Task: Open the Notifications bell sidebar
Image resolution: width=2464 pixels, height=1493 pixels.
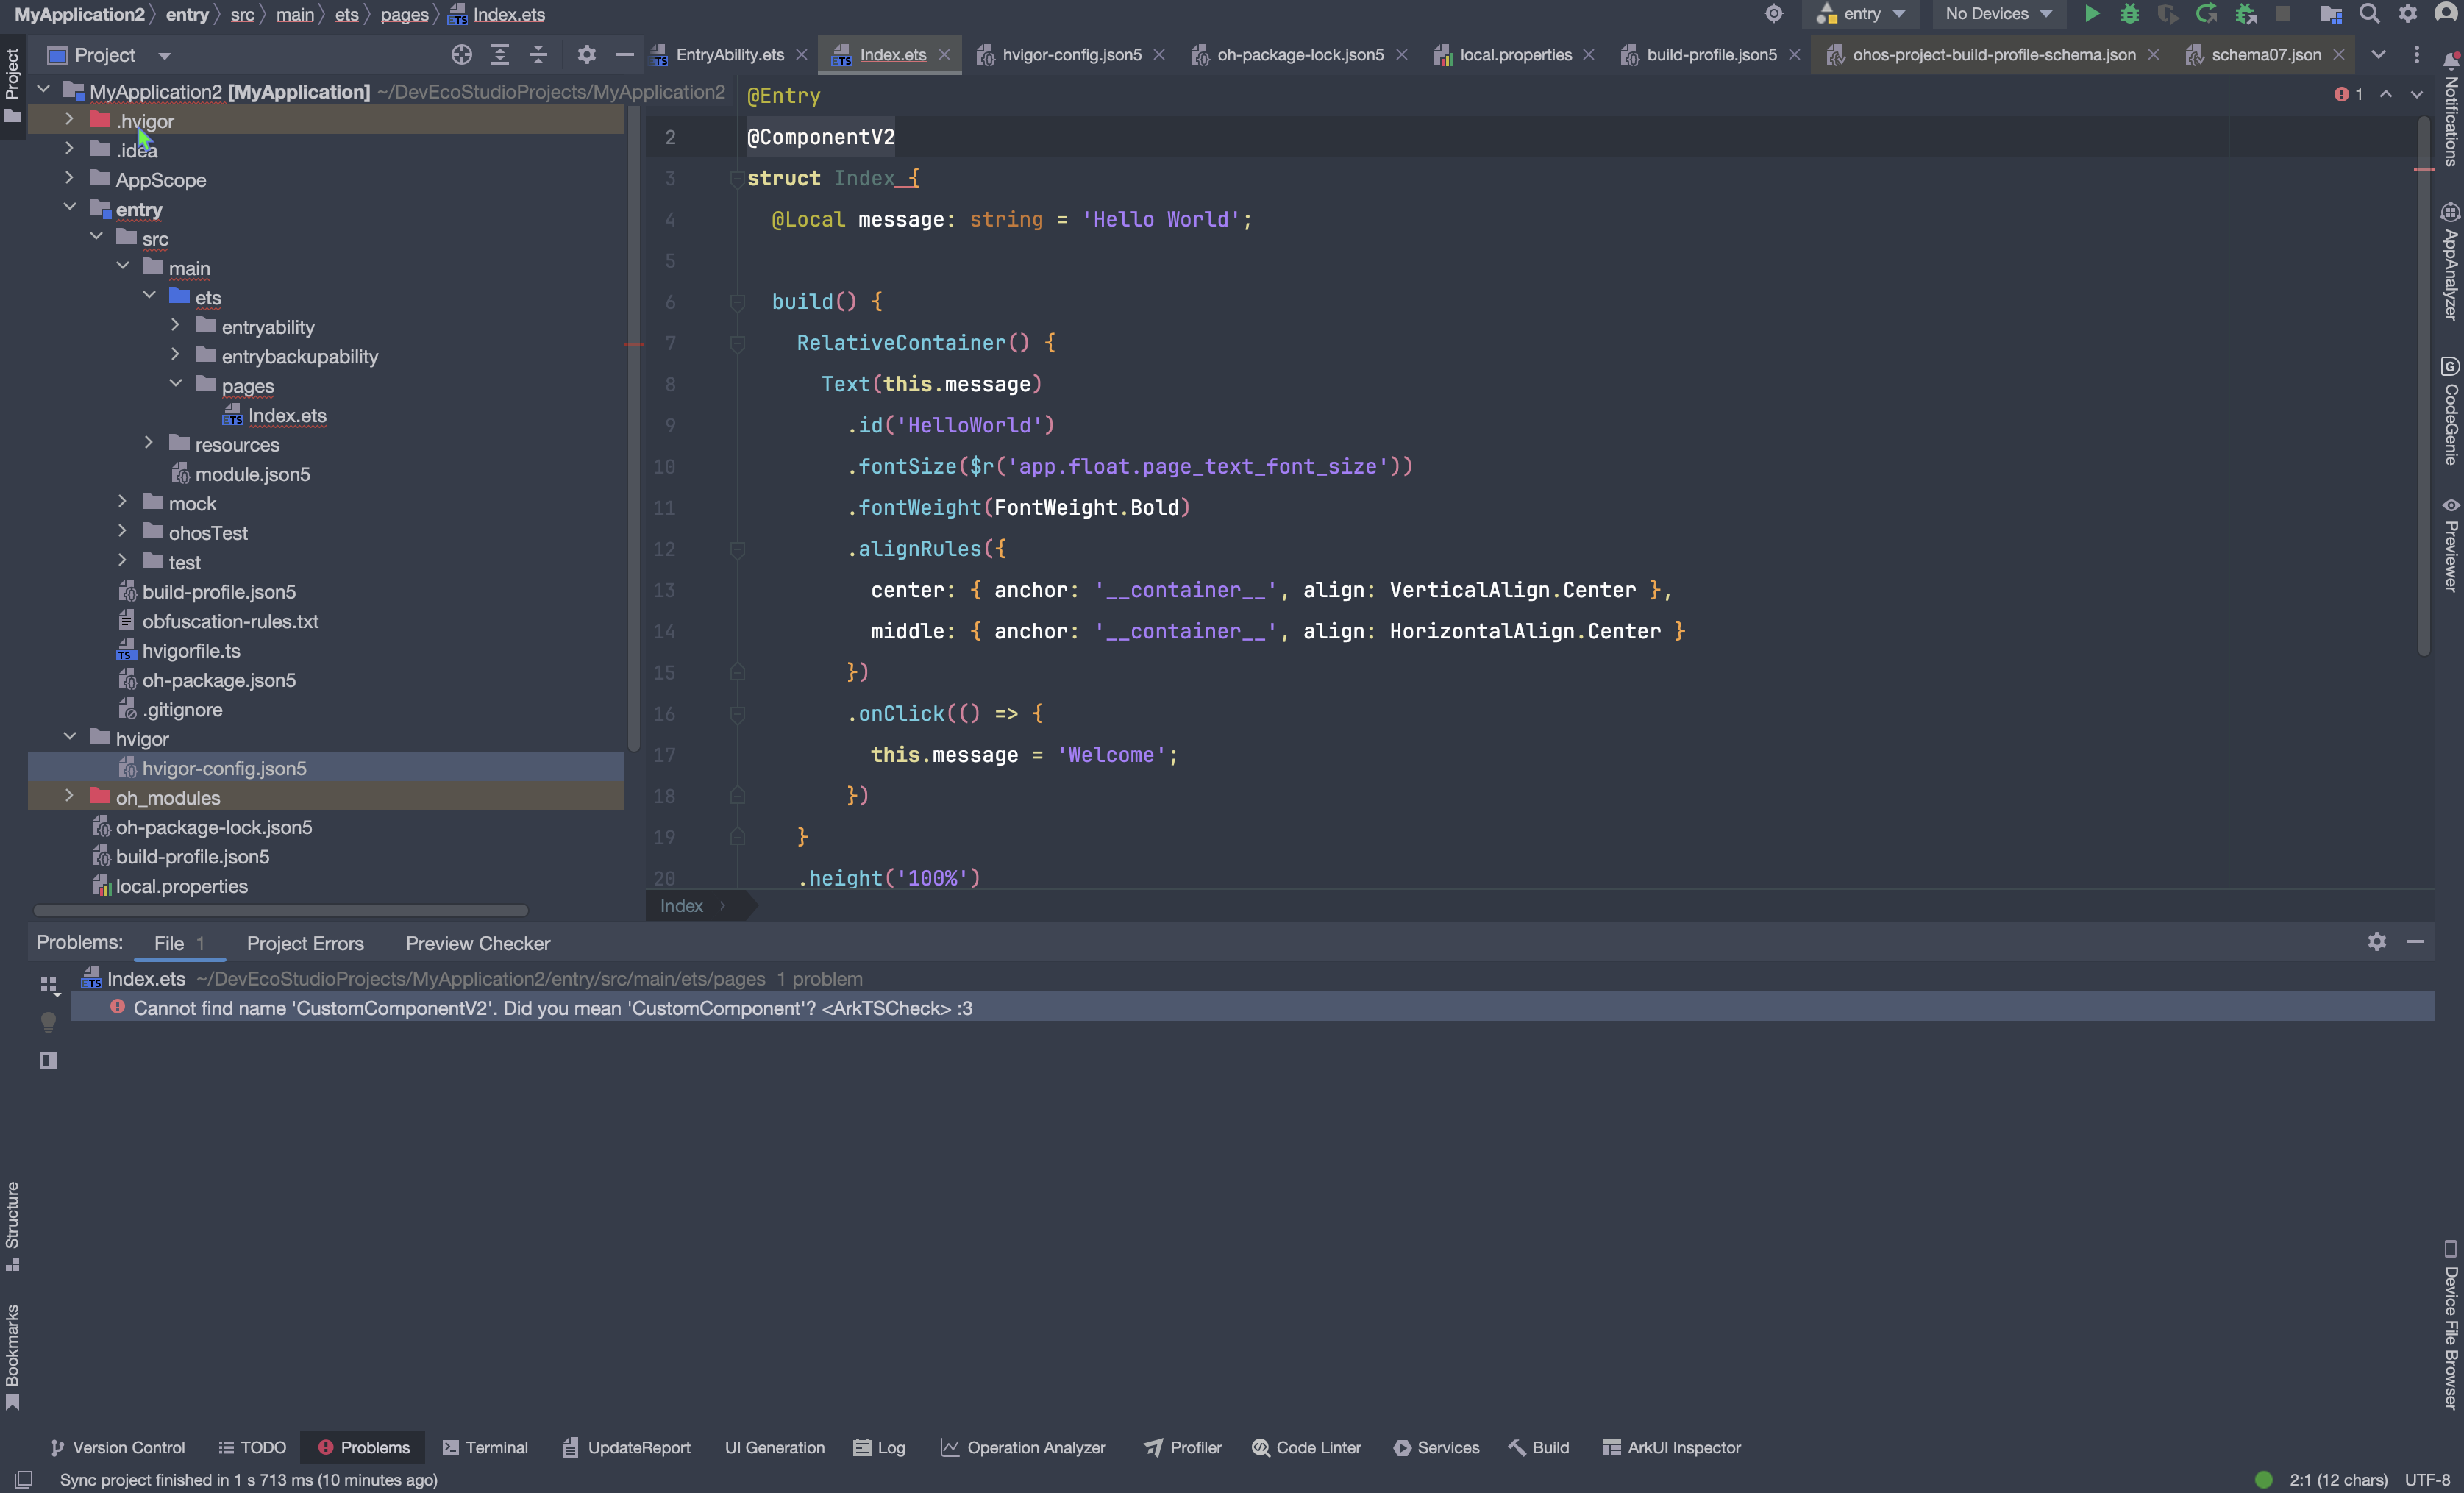Action: click(x=2450, y=110)
